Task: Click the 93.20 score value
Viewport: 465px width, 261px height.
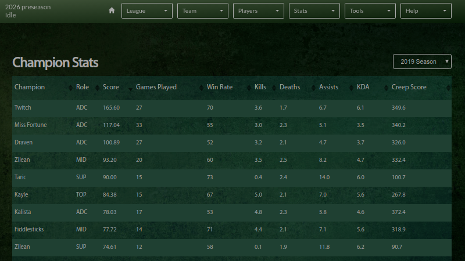Action: [x=110, y=160]
